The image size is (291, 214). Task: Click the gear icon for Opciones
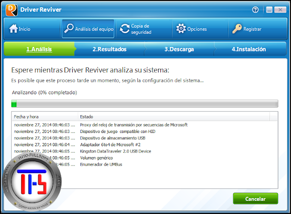click(x=181, y=29)
